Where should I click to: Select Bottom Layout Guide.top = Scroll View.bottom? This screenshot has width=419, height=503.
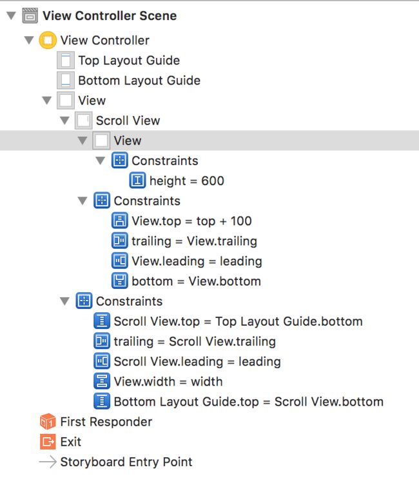239,402
